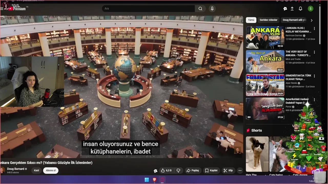This screenshot has height=184, width=328.
Task: Open Mick and Trudie channel name
Action: coord(294,59)
